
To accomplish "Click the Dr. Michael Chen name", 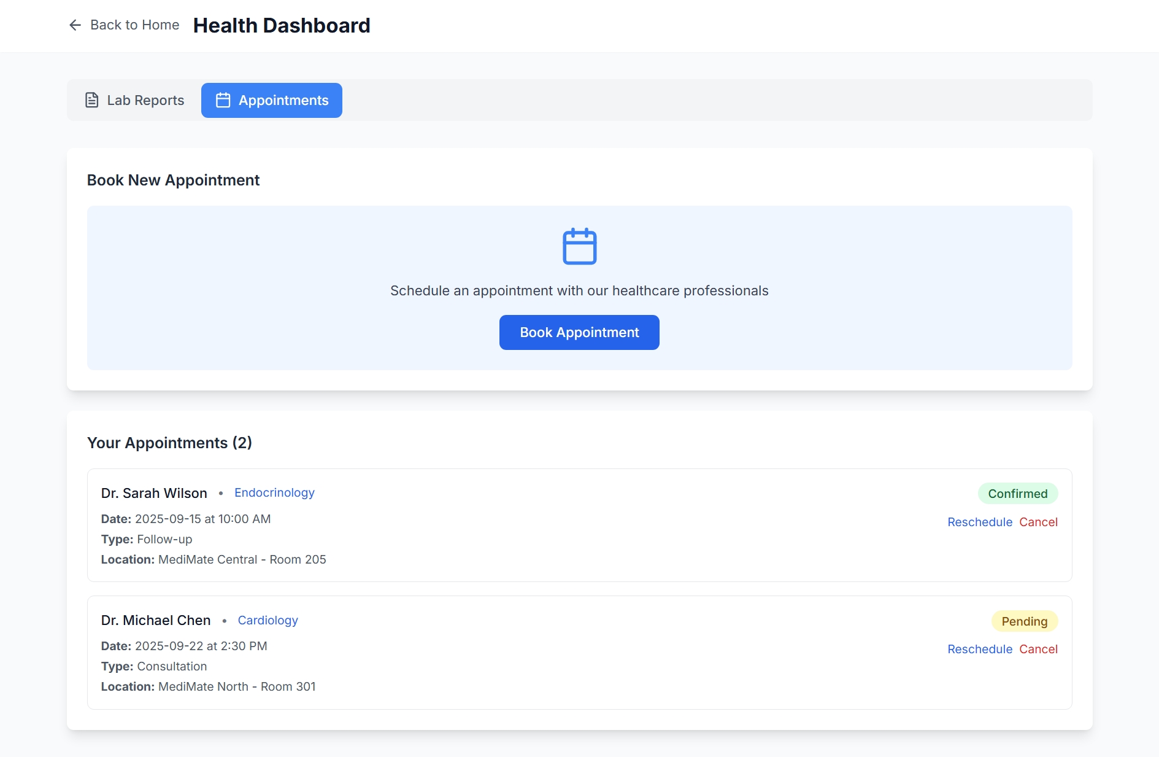I will 156,620.
